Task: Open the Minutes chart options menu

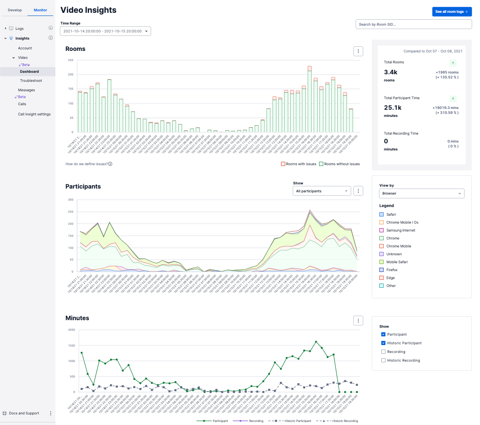Action: point(358,320)
